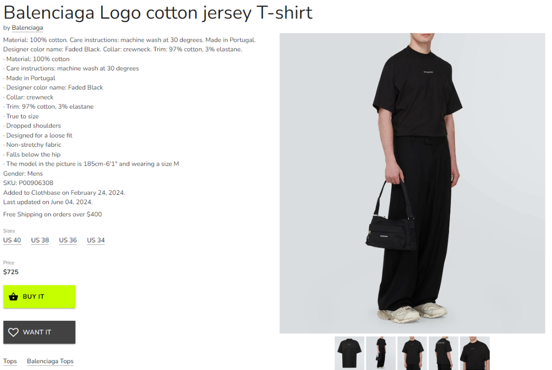Open the close-up chest thumbnail
Screen dimensions: 552x370
point(475,353)
